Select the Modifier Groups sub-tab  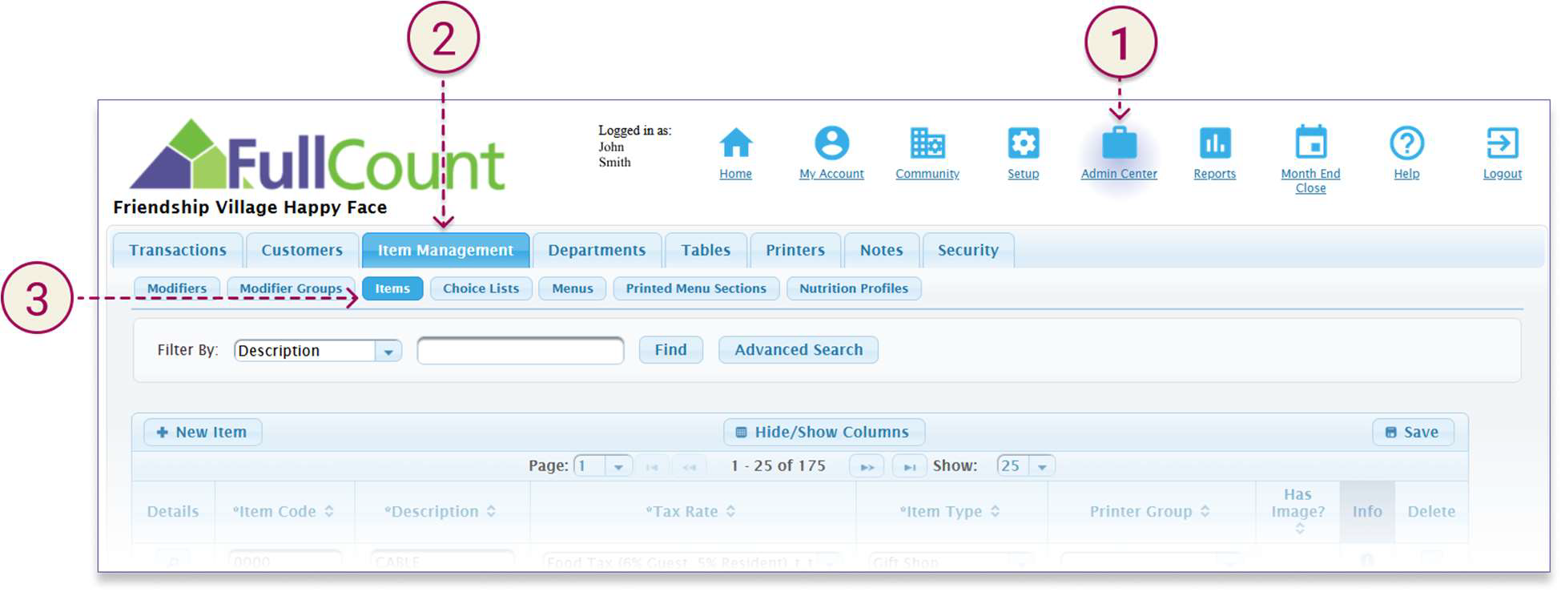[291, 288]
